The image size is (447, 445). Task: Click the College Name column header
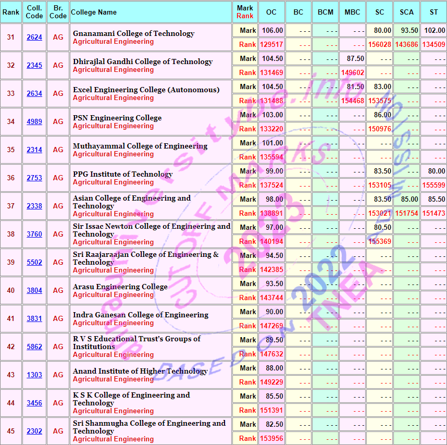pos(94,12)
